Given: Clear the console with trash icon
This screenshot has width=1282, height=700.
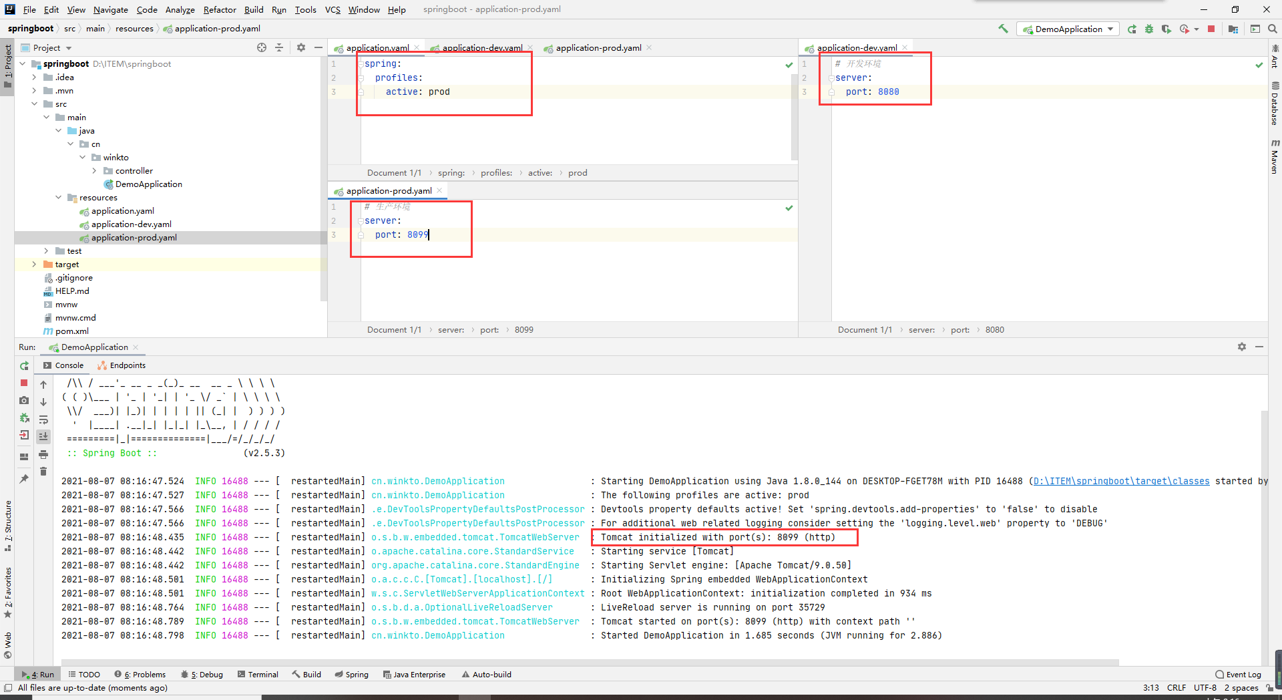Looking at the screenshot, I should click(x=43, y=472).
